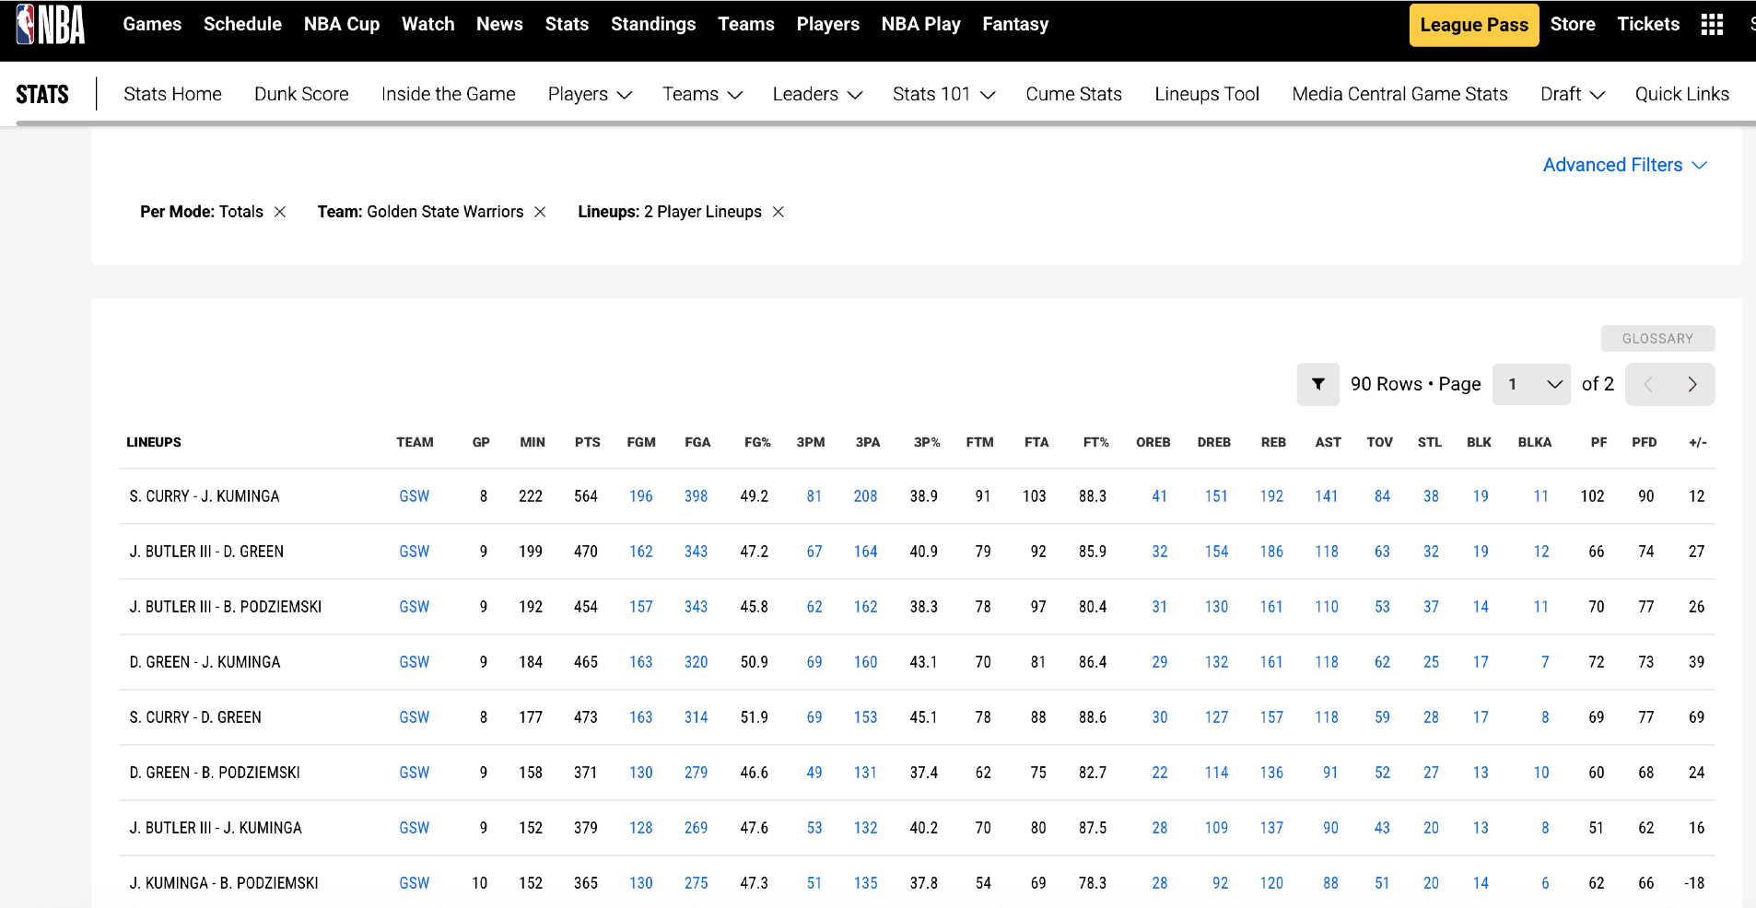The image size is (1756, 908).
Task: Sort table by FG% column header
Action: click(757, 443)
